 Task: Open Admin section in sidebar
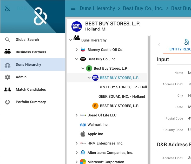click(x=33, y=77)
